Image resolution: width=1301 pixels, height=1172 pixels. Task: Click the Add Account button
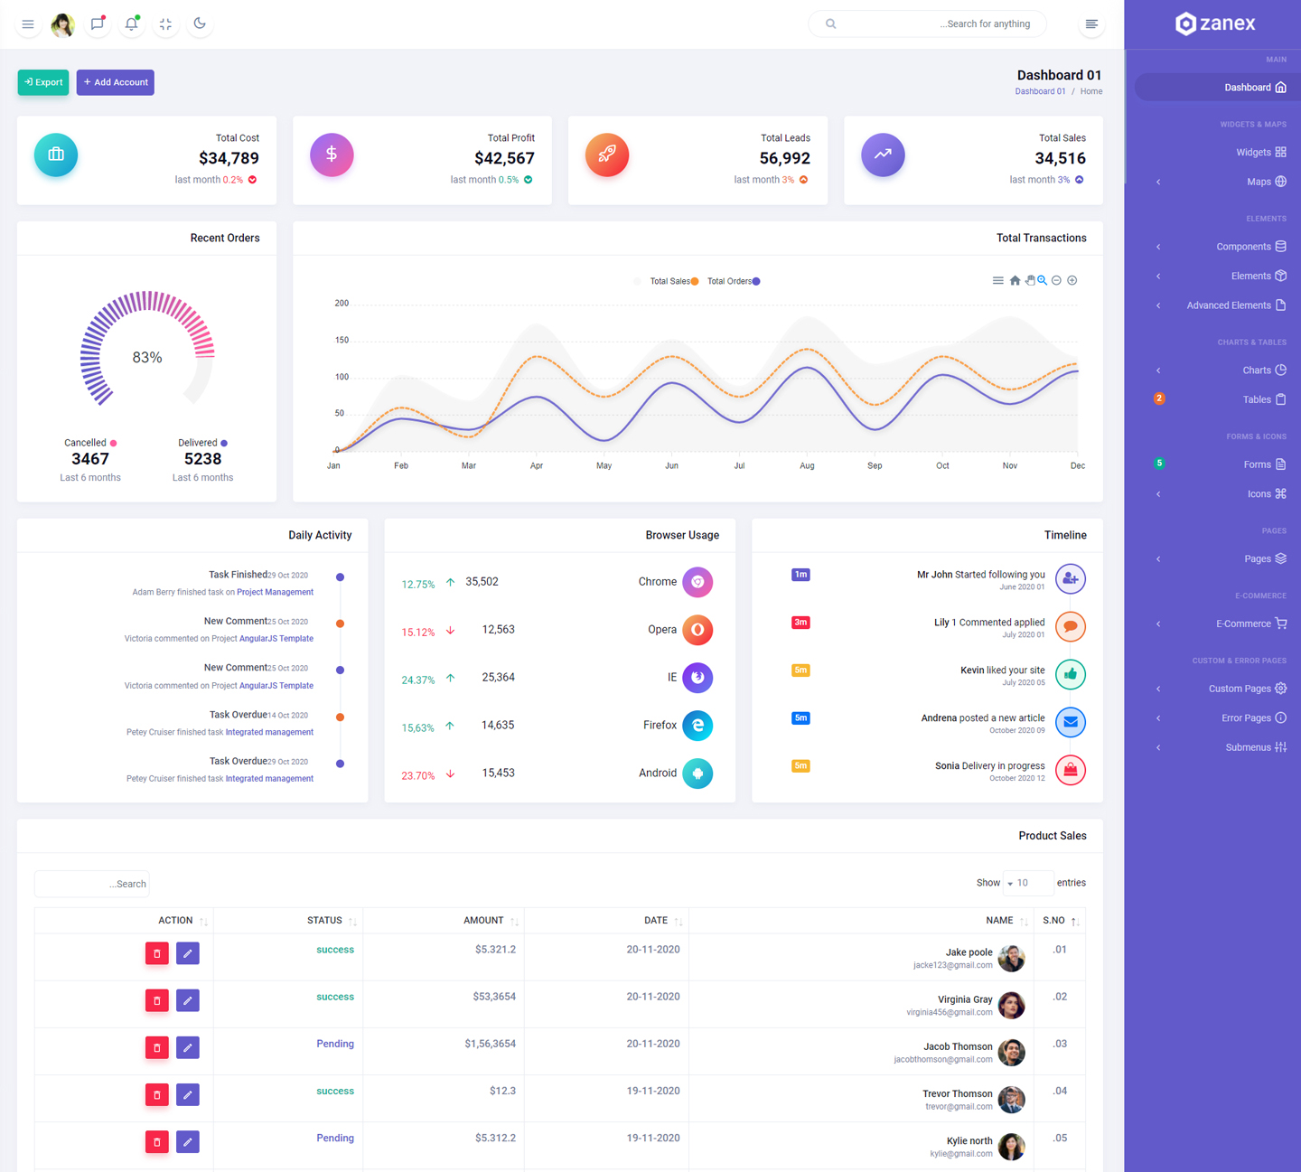(x=116, y=82)
